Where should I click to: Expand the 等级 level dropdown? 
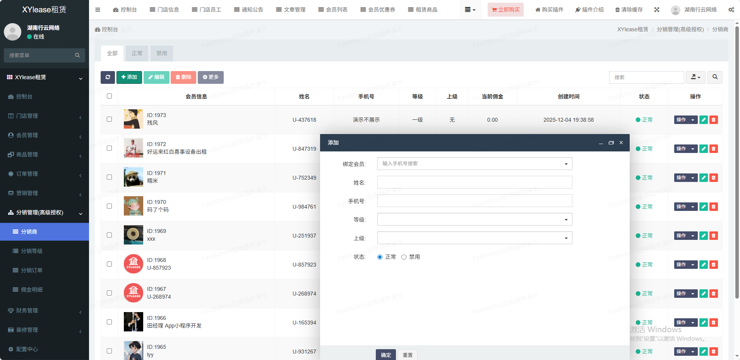point(474,219)
